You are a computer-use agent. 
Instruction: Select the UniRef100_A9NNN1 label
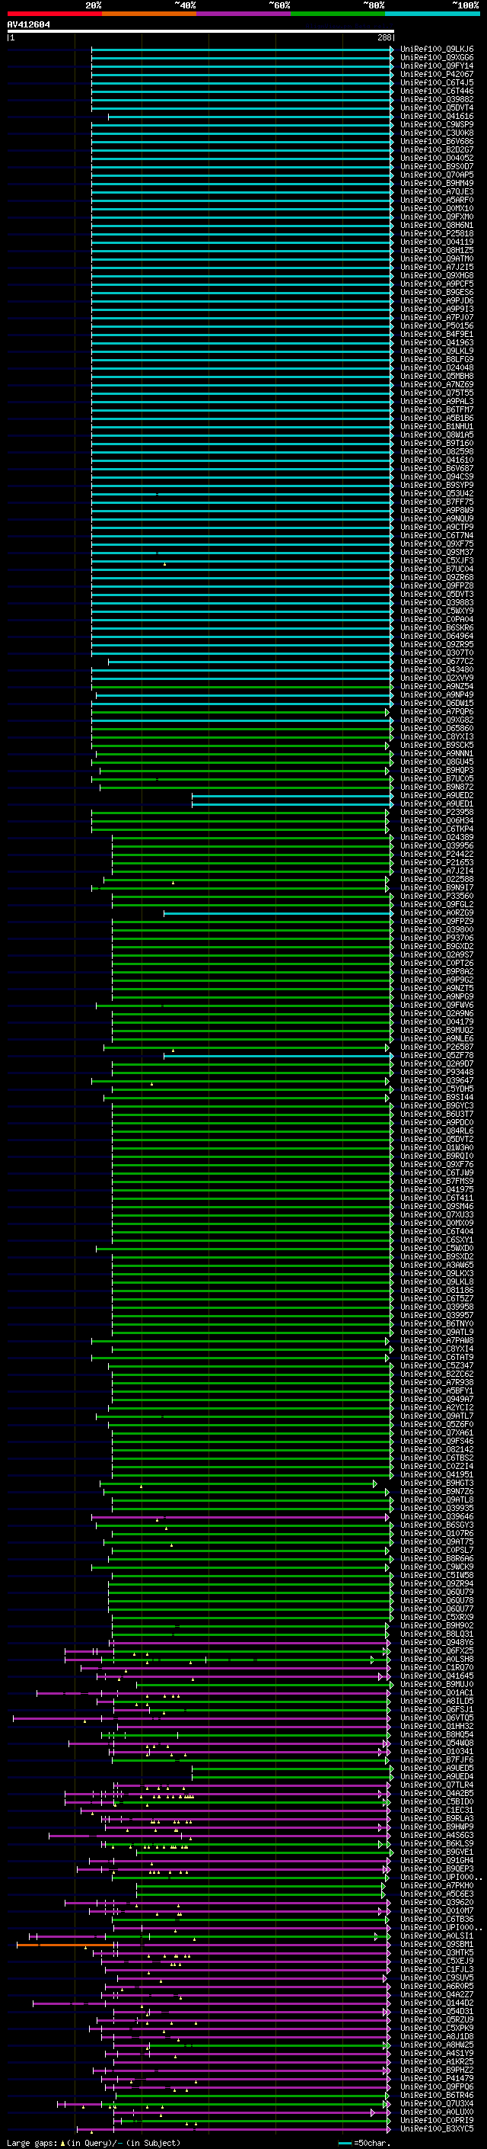(437, 754)
